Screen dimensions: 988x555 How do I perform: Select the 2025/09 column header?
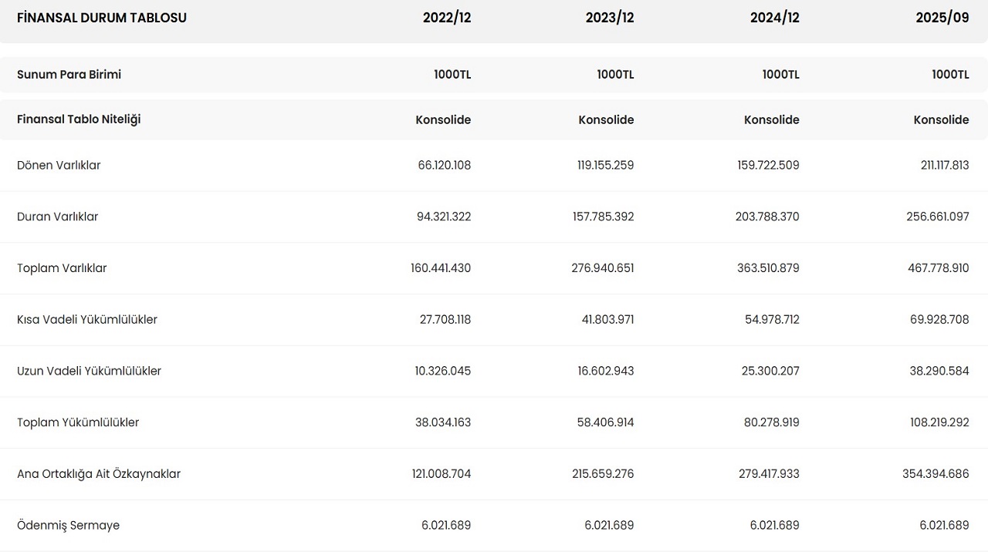pyautogui.click(x=942, y=18)
